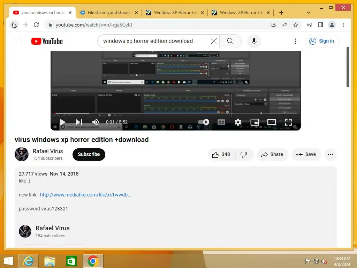The width and height of the screenshot is (357, 268).
Task: Toggle autoplay switch in player
Action: (204, 122)
